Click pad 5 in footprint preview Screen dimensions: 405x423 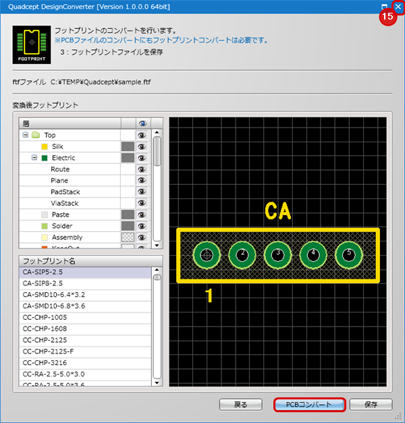pyautogui.click(x=348, y=255)
